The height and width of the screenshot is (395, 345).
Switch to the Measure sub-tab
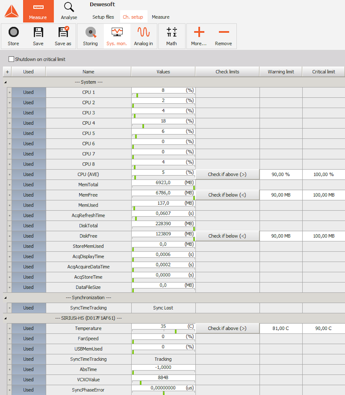(x=161, y=17)
